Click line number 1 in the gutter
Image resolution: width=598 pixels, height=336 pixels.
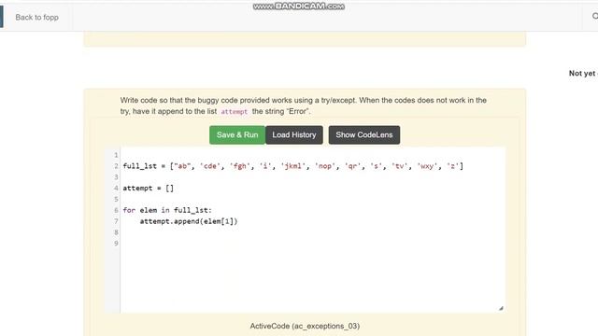pyautogui.click(x=116, y=155)
